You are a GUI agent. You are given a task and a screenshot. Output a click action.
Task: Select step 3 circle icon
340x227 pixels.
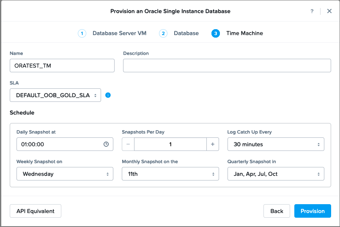(x=216, y=33)
